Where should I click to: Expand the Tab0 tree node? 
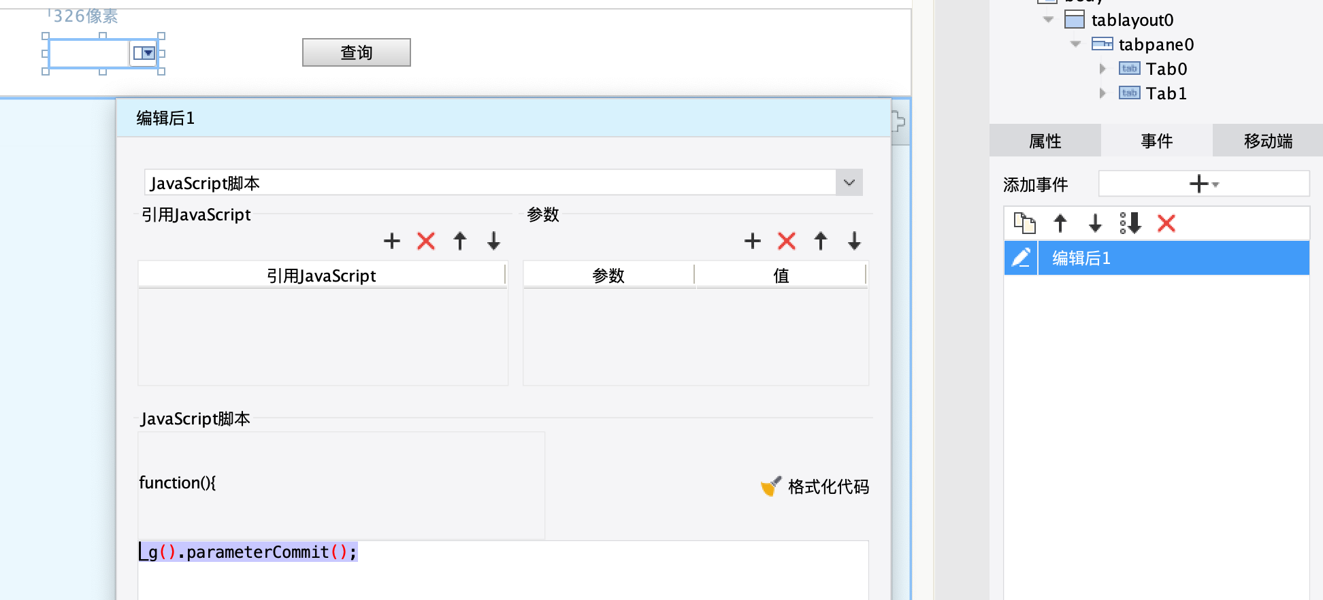pyautogui.click(x=1102, y=69)
